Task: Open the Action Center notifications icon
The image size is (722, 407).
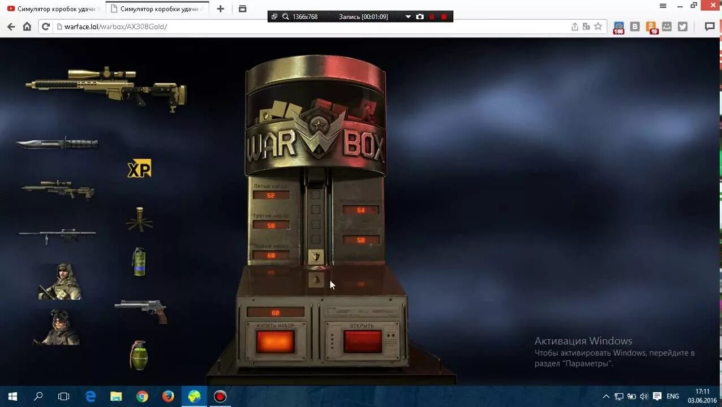Action: pos(657,396)
